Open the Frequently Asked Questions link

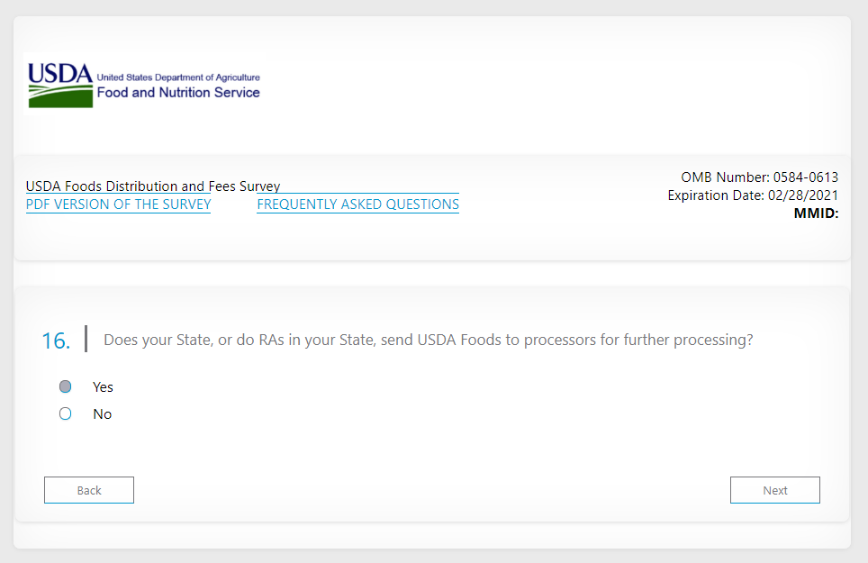coord(357,204)
